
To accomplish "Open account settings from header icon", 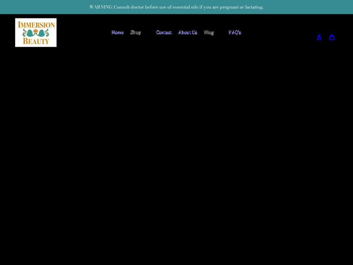I will point(319,37).
